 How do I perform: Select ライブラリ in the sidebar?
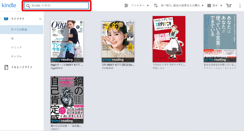click(18, 19)
